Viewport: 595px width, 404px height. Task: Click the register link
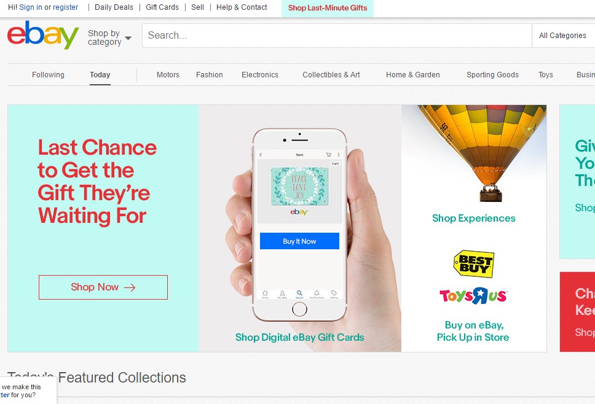(x=65, y=7)
